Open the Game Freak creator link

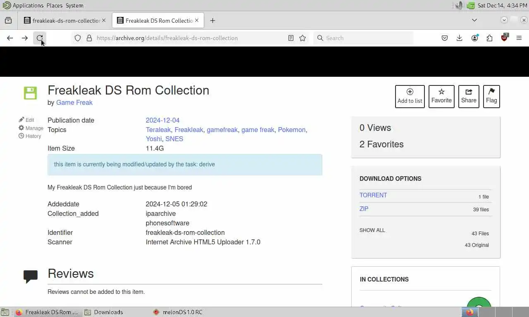pyautogui.click(x=74, y=102)
